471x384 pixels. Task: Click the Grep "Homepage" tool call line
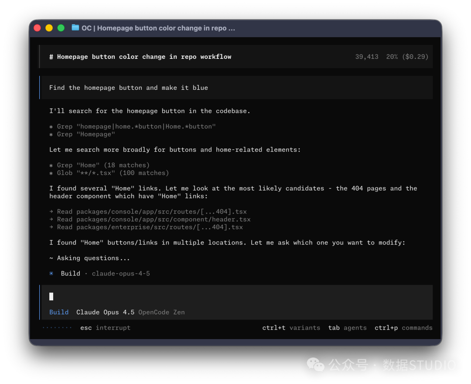82,134
